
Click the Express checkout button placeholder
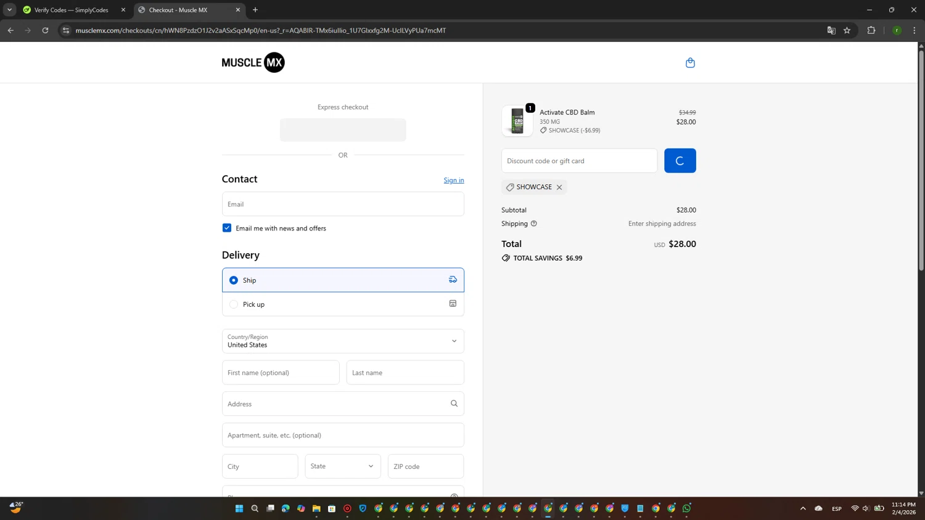[x=343, y=130]
